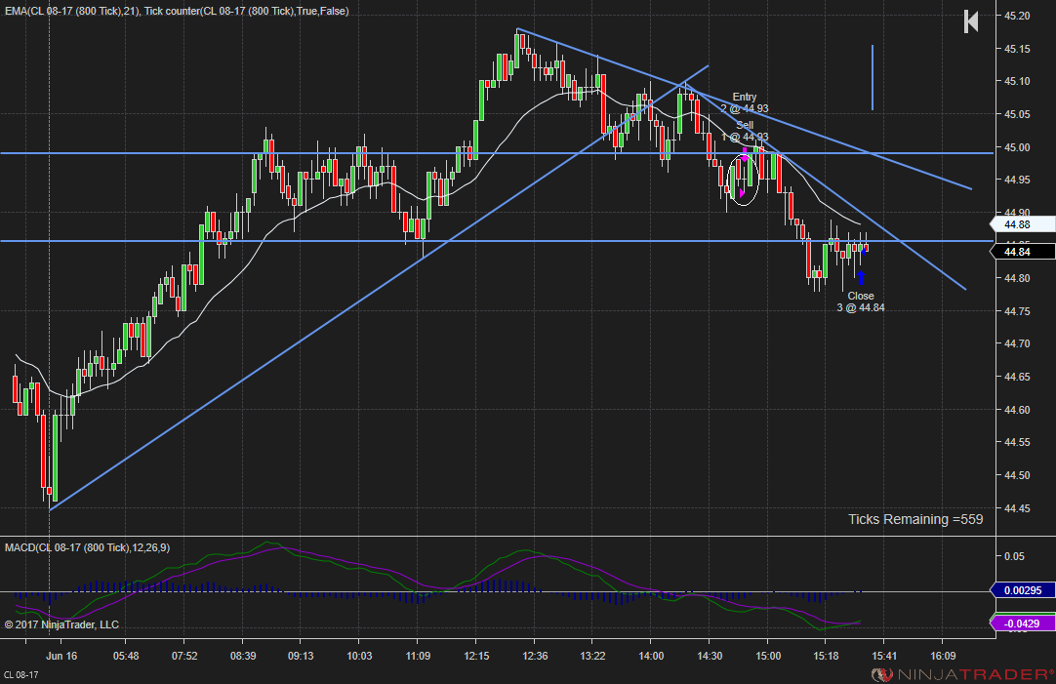Click the 2017 NinjaTrader, LLC copyright text
The image size is (1056, 684).
click(61, 624)
